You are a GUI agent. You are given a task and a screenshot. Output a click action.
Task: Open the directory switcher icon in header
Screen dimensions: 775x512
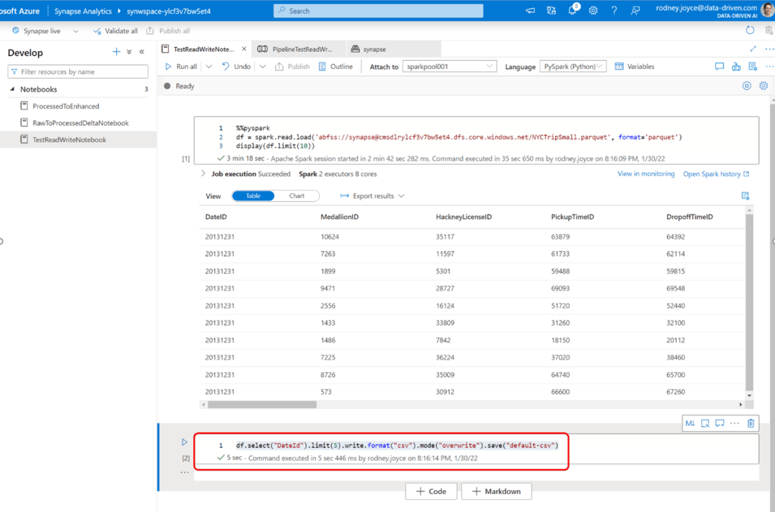pos(551,10)
